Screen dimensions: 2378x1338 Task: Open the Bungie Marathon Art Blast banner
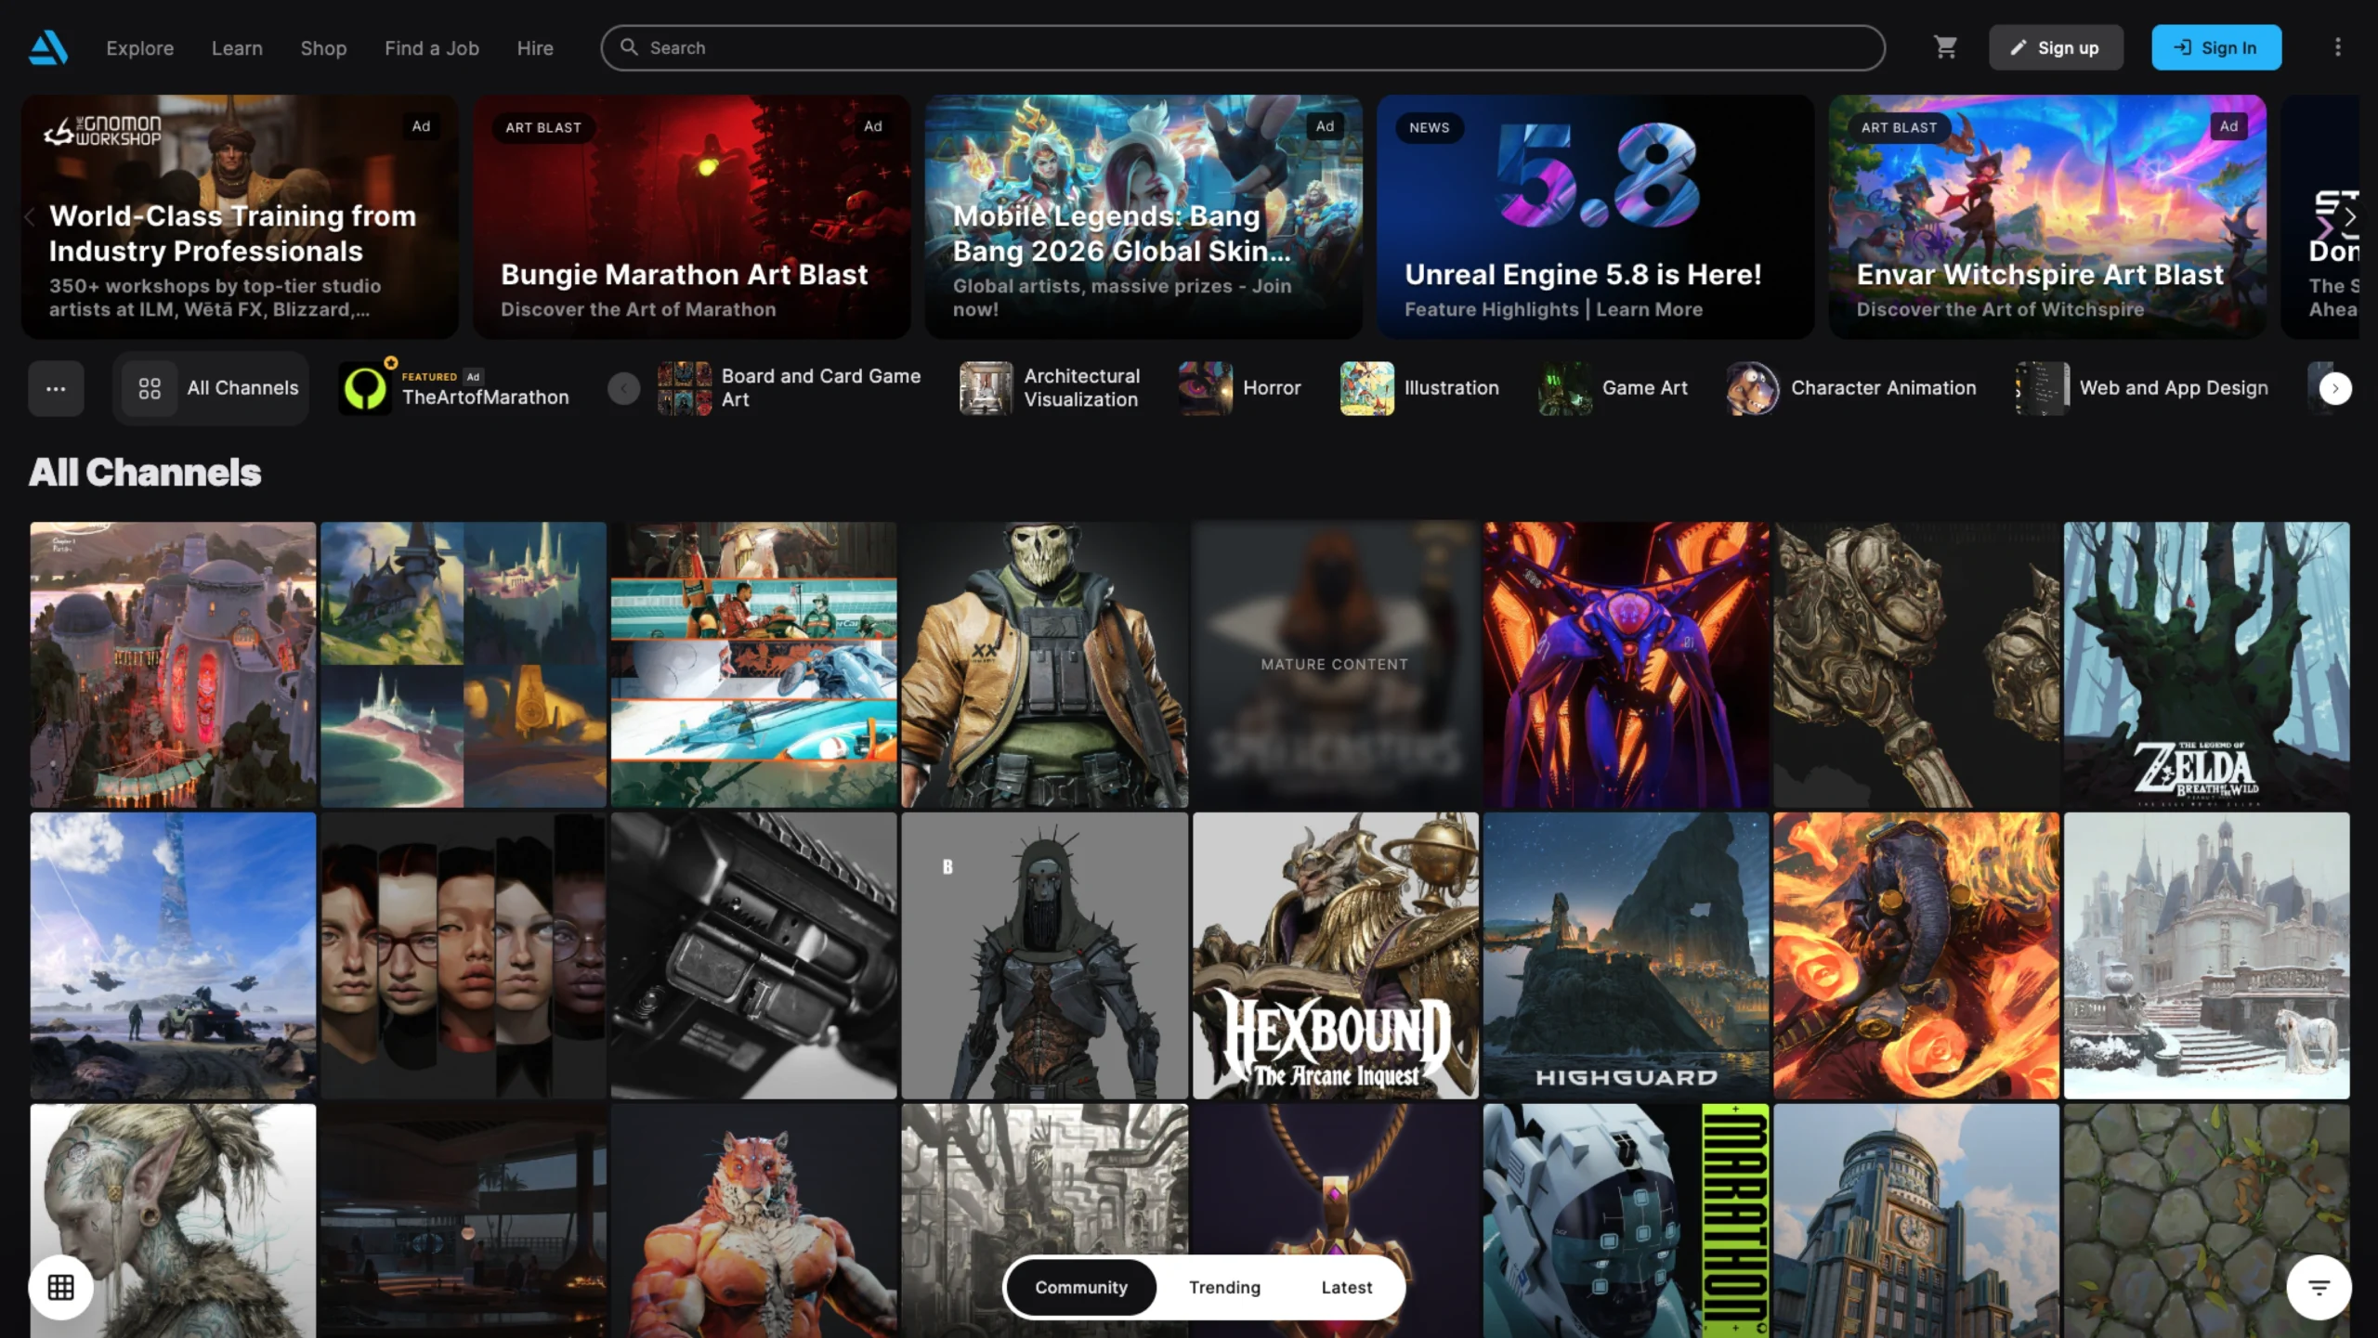coord(691,216)
